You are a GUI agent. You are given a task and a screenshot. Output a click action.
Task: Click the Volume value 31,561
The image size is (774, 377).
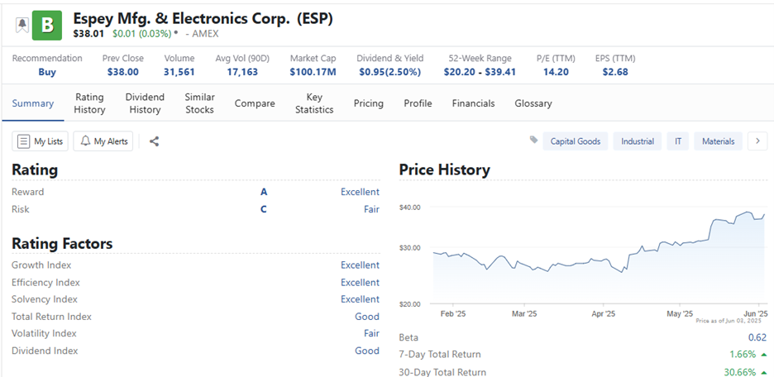tap(179, 72)
